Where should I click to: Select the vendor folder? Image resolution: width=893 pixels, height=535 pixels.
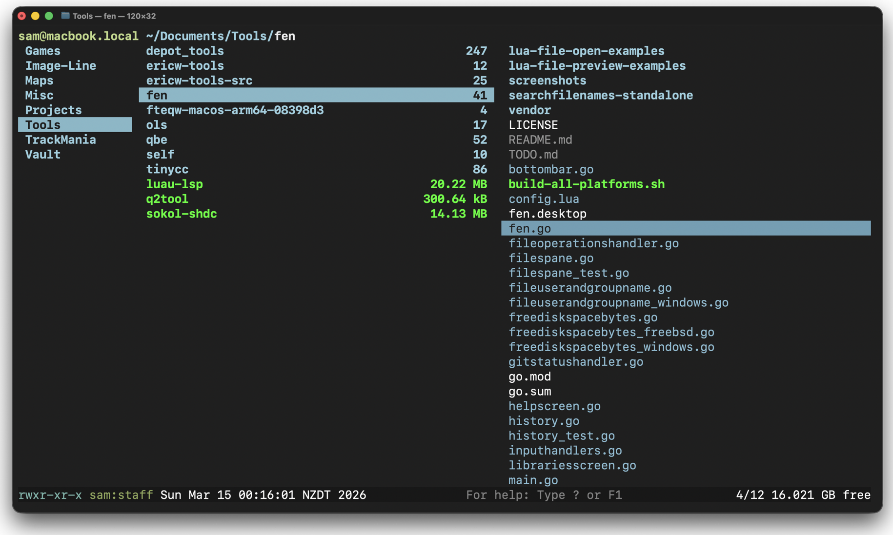coord(530,110)
